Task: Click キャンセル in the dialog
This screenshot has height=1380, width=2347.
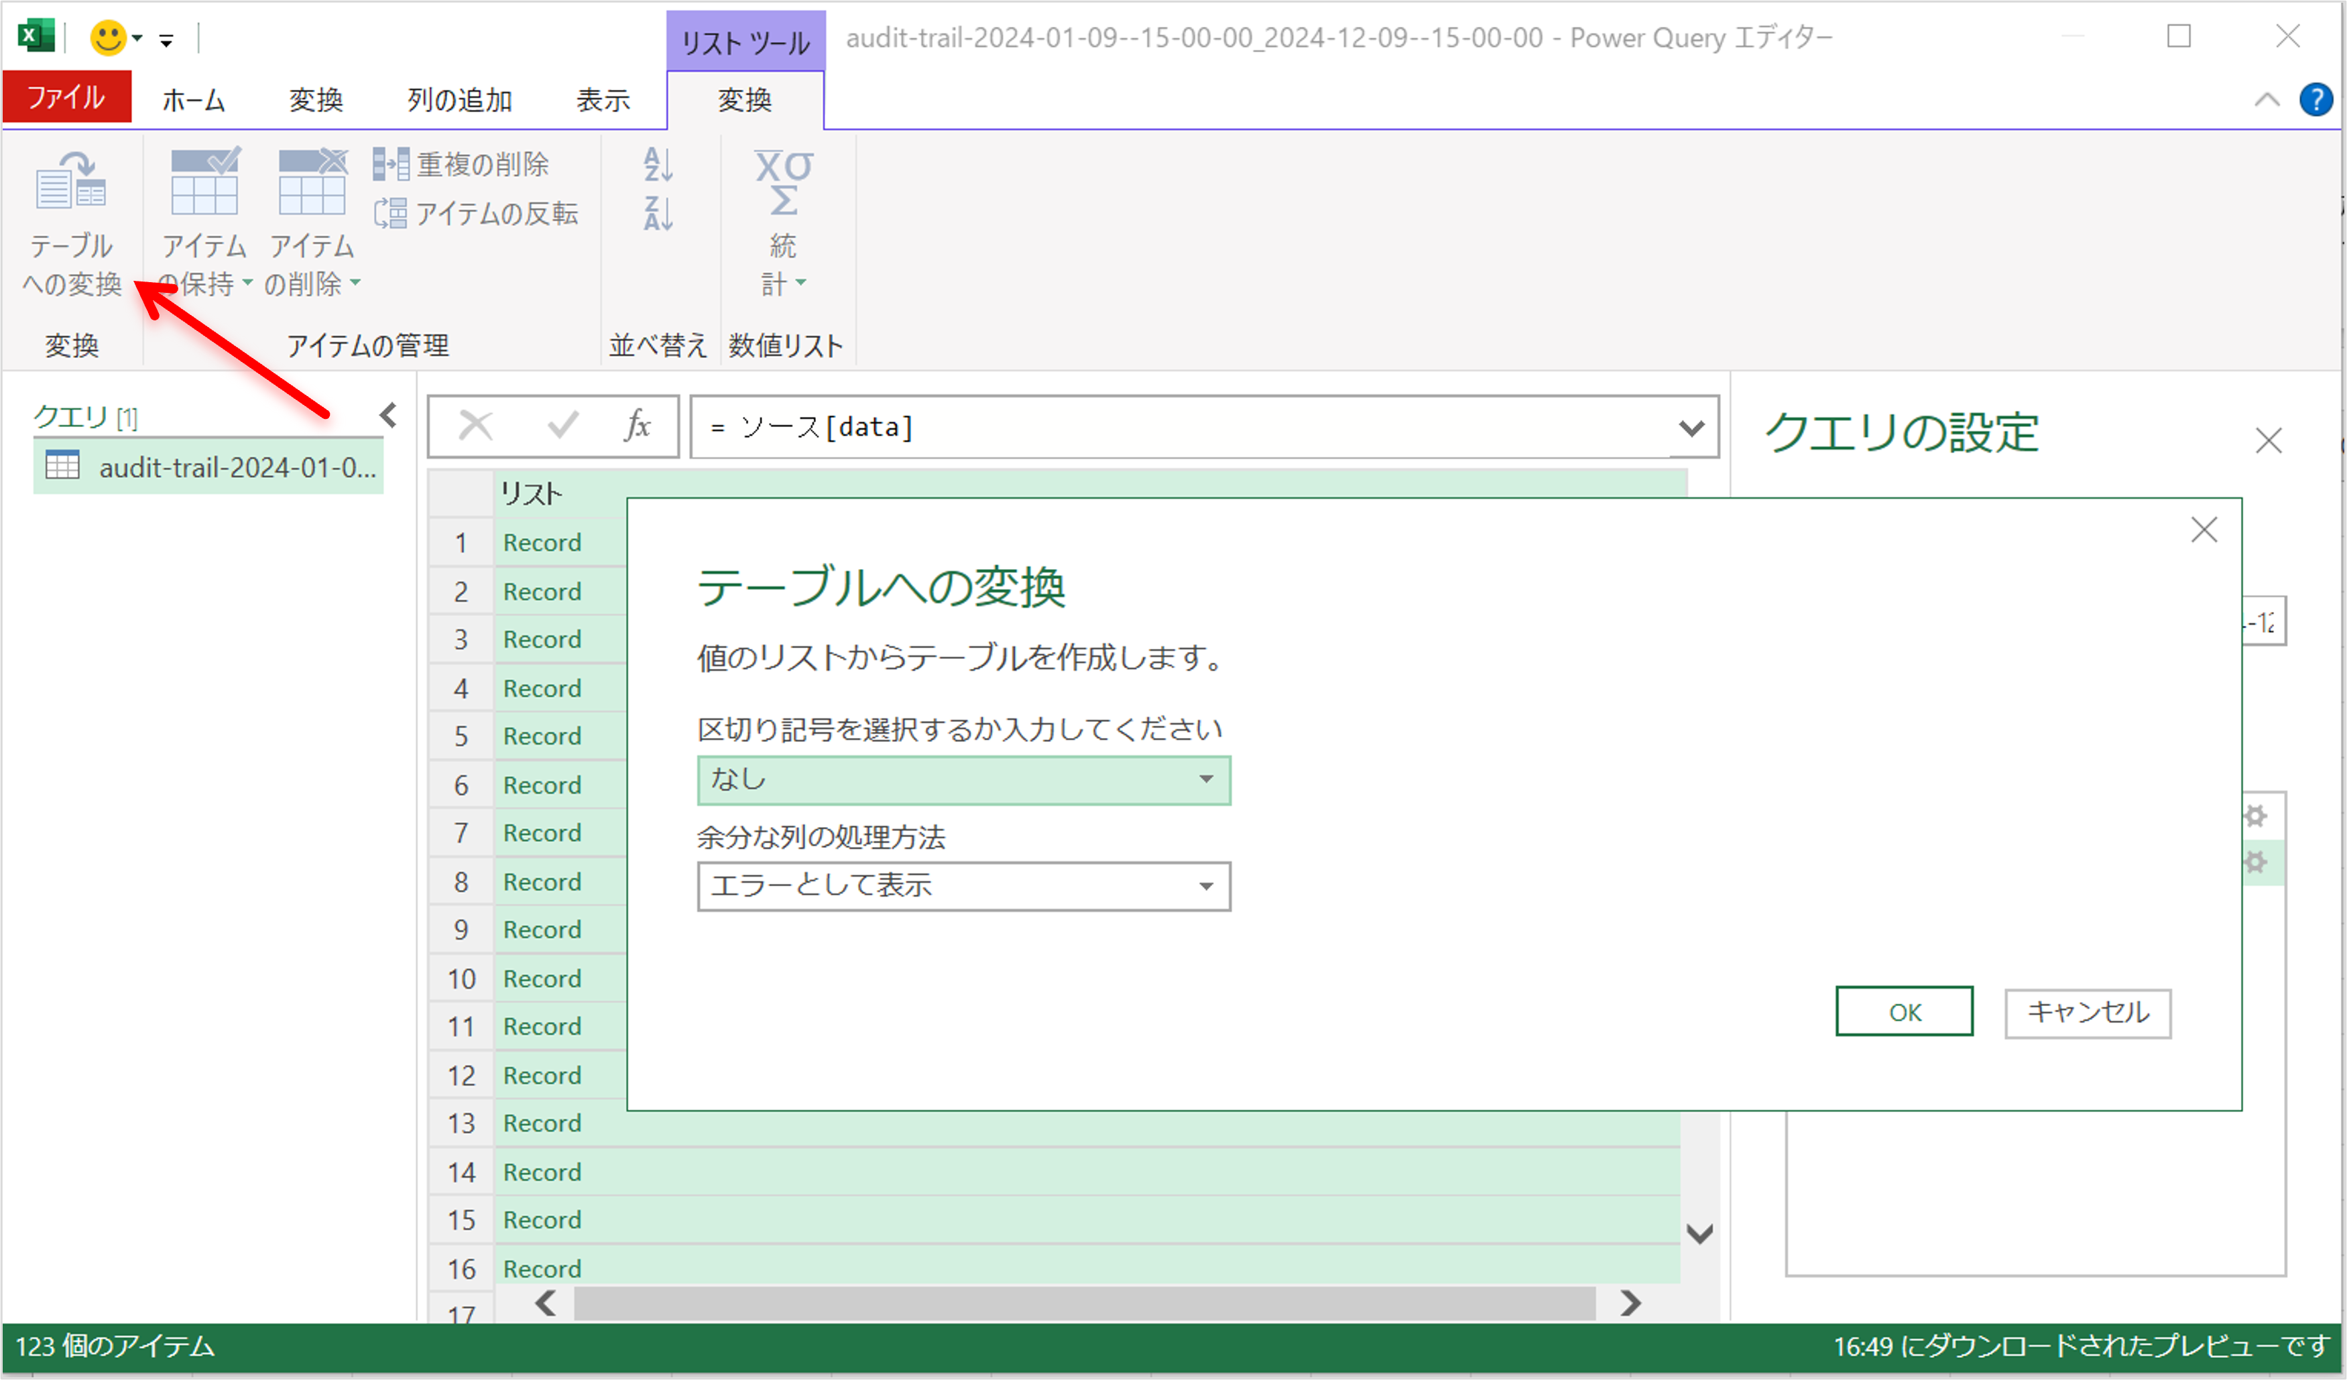Action: pyautogui.click(x=2088, y=1013)
